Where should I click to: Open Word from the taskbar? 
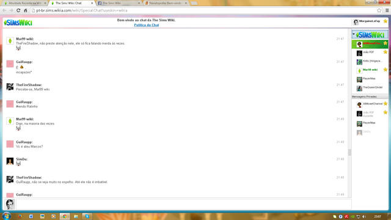point(31,216)
